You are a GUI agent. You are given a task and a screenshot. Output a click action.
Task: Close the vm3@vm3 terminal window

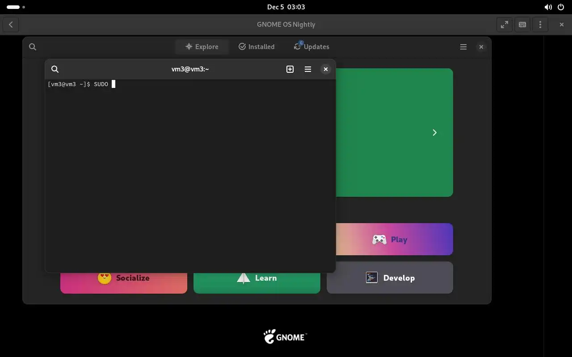(x=326, y=69)
